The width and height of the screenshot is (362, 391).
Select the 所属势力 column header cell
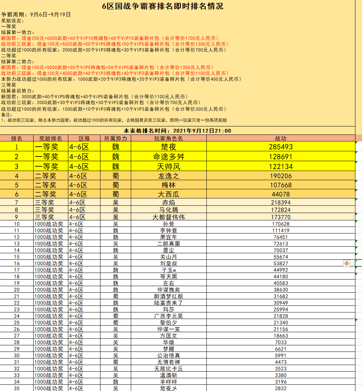pos(116,138)
